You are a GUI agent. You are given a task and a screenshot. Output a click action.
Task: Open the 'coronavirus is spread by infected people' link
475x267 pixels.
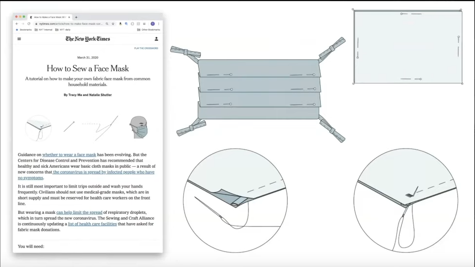click(103, 172)
